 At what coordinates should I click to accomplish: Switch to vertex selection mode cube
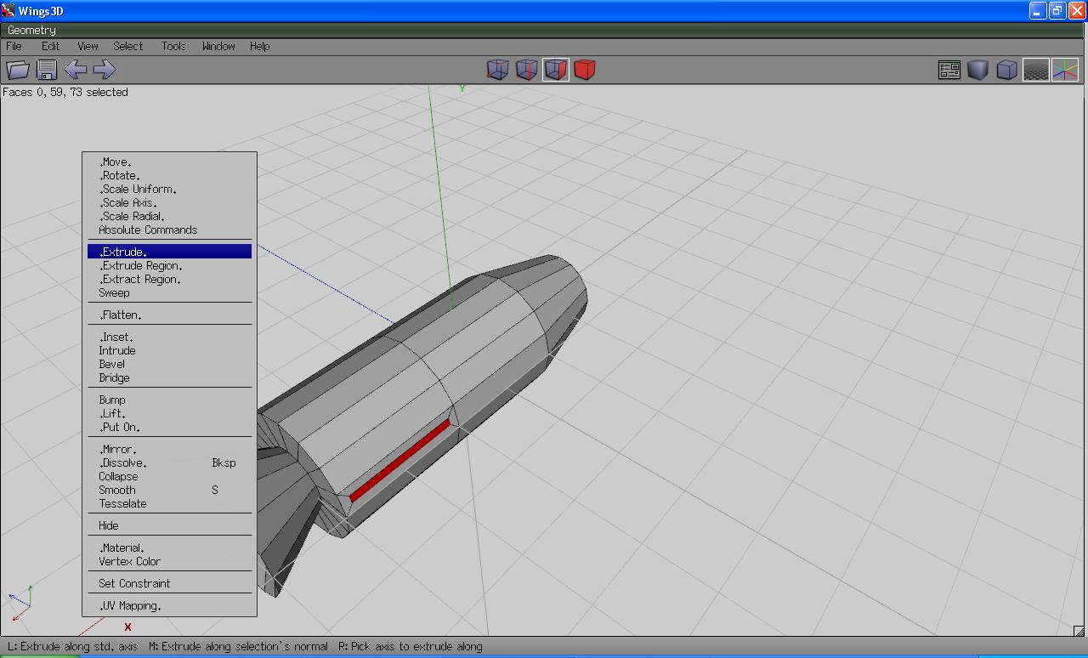click(x=497, y=70)
